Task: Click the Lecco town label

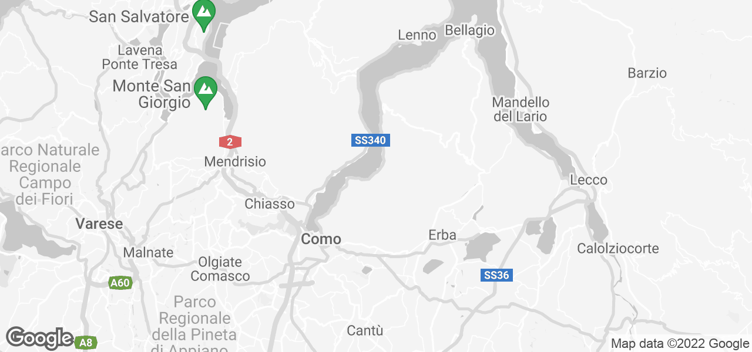Action: (x=589, y=180)
